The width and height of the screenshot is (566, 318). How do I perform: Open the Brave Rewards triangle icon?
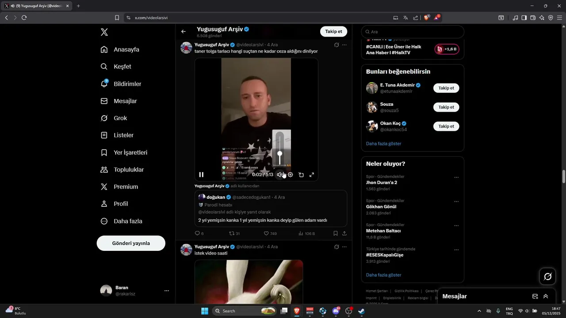437,18
